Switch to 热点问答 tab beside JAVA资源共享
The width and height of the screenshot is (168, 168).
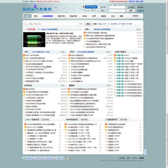84,119
